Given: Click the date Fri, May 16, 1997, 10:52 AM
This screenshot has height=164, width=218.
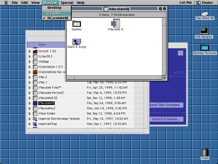Looking at the screenshot, I should (107, 119).
